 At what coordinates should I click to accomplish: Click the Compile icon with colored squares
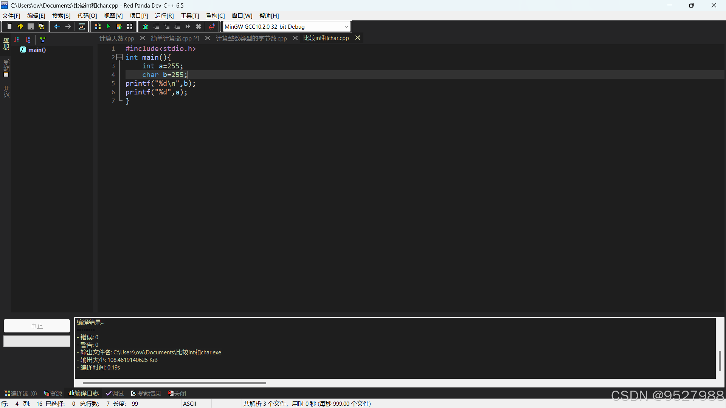pyautogui.click(x=98, y=26)
